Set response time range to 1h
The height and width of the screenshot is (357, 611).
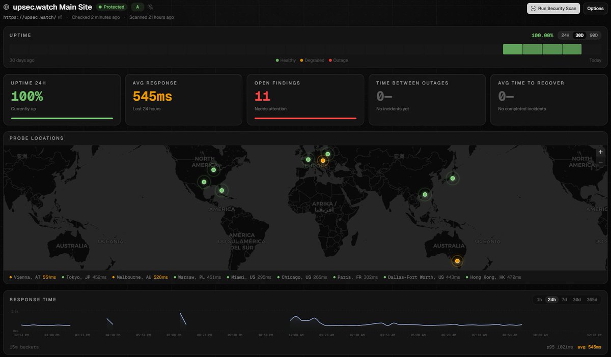point(539,300)
